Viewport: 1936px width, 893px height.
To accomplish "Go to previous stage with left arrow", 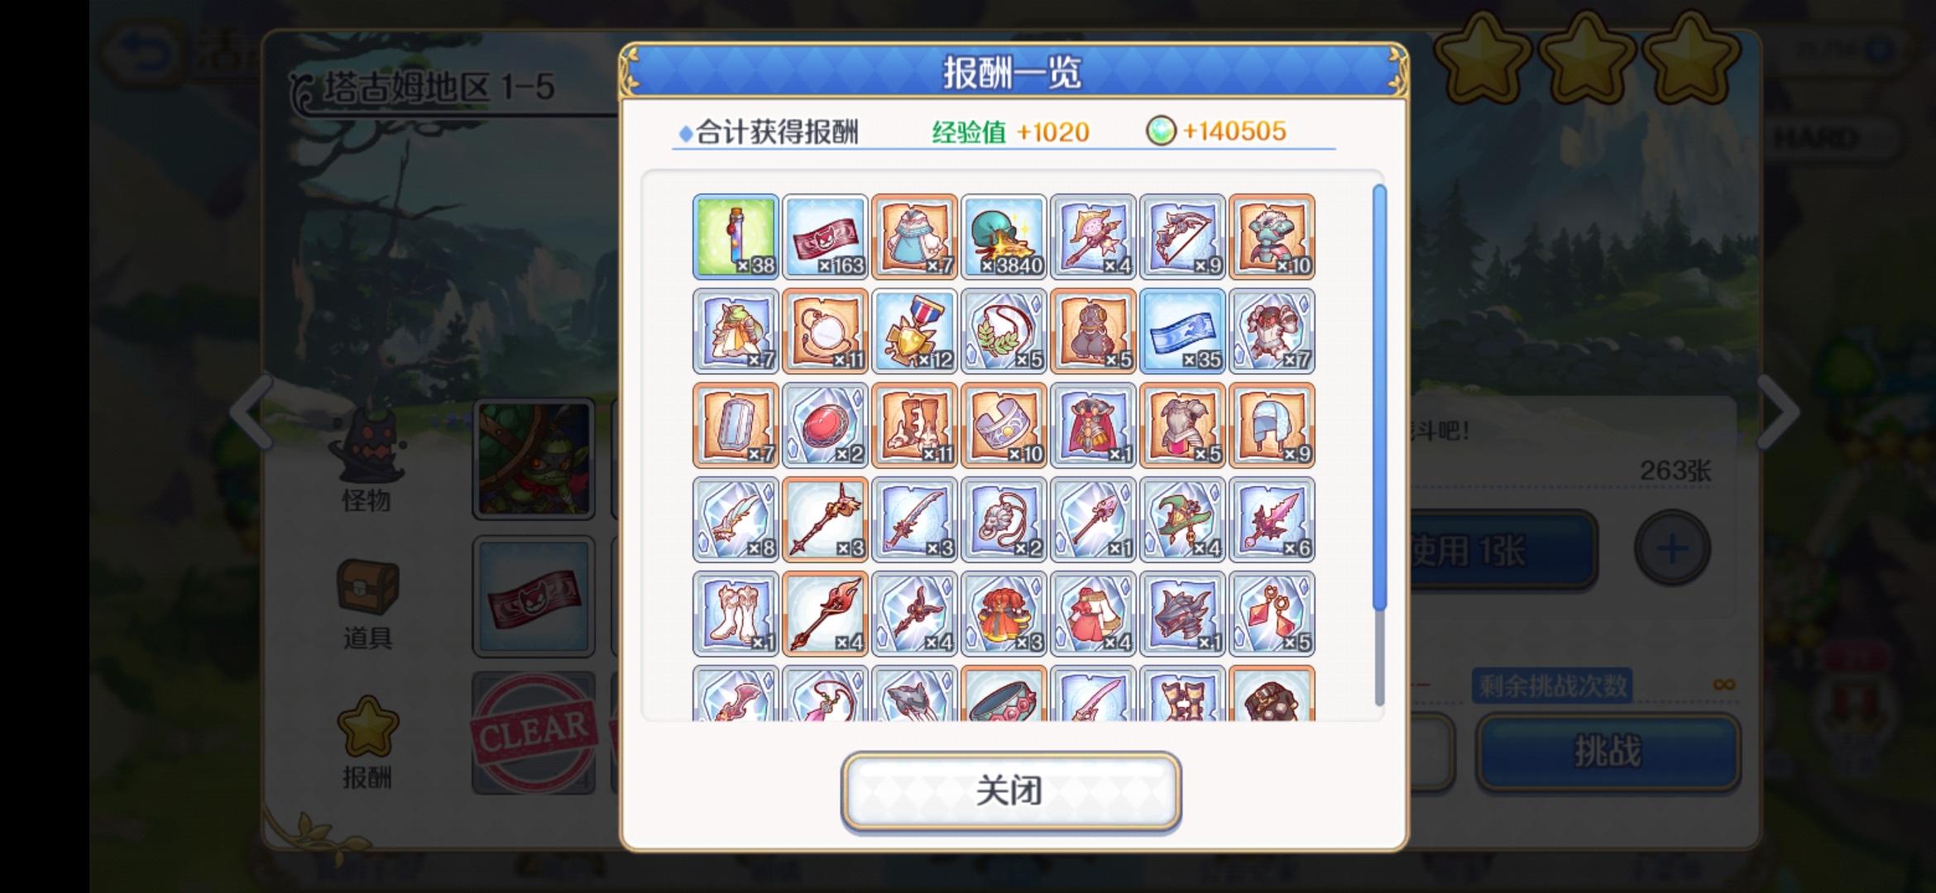I will [252, 412].
